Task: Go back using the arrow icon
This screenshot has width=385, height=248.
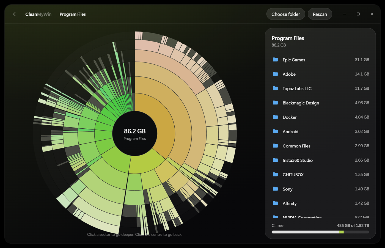Action: pyautogui.click(x=14, y=14)
